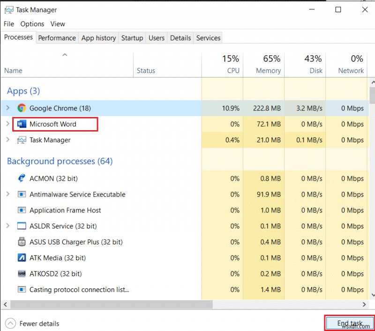Click the ATK Media process icon
The image size is (375, 331).
click(x=22, y=258)
